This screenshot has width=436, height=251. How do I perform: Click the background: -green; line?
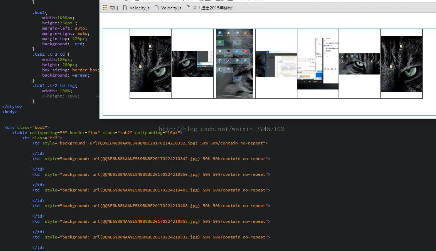click(x=66, y=75)
